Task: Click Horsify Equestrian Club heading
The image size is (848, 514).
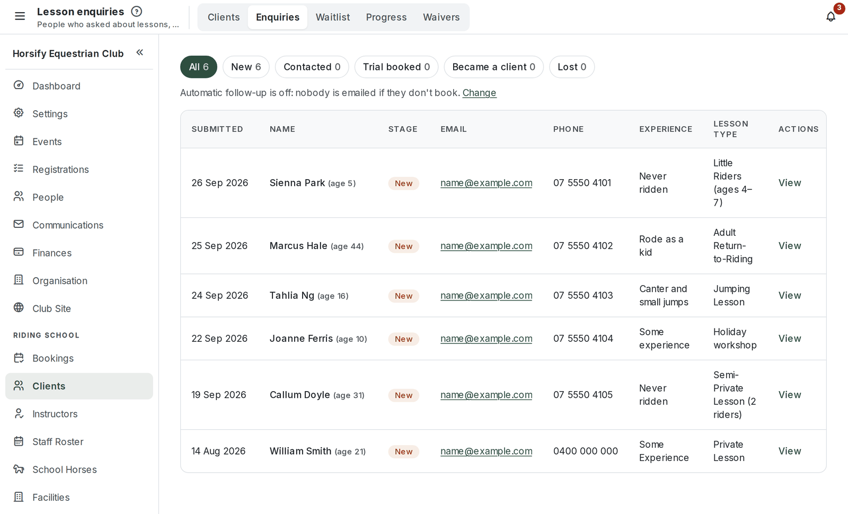Action: 68,54
